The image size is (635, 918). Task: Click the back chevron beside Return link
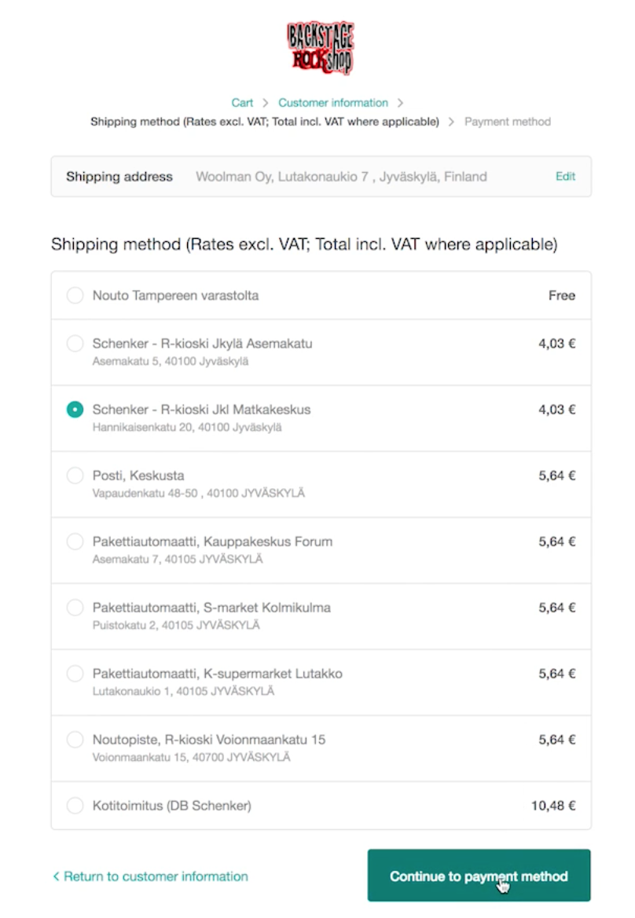point(56,876)
